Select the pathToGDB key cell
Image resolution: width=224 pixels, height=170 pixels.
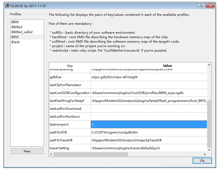click(x=70, y=132)
